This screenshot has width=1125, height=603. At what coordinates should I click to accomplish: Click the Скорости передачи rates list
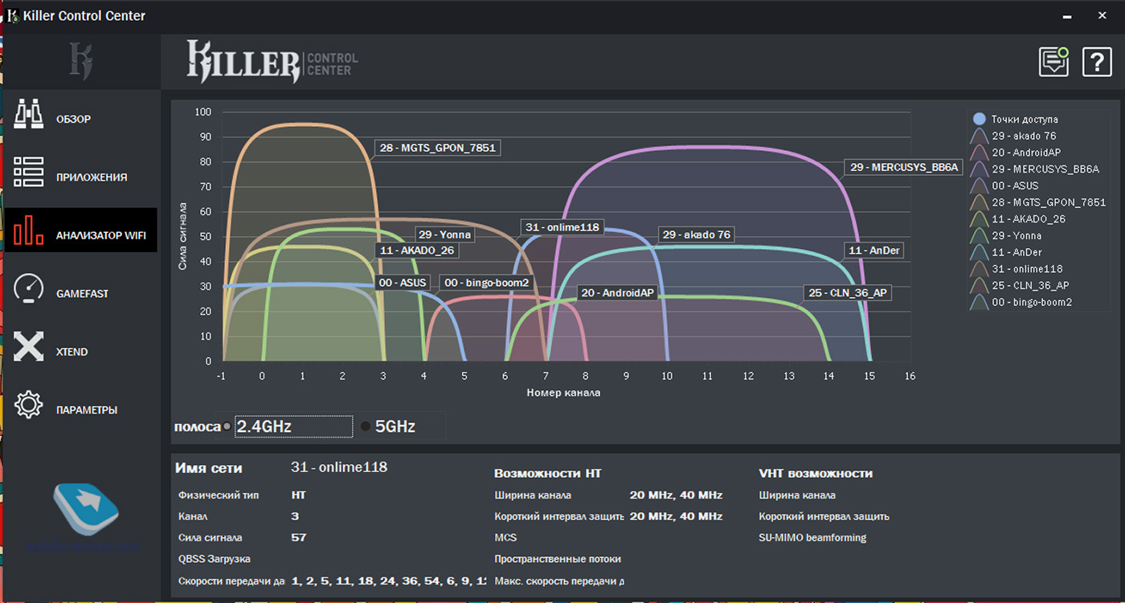[x=389, y=581]
